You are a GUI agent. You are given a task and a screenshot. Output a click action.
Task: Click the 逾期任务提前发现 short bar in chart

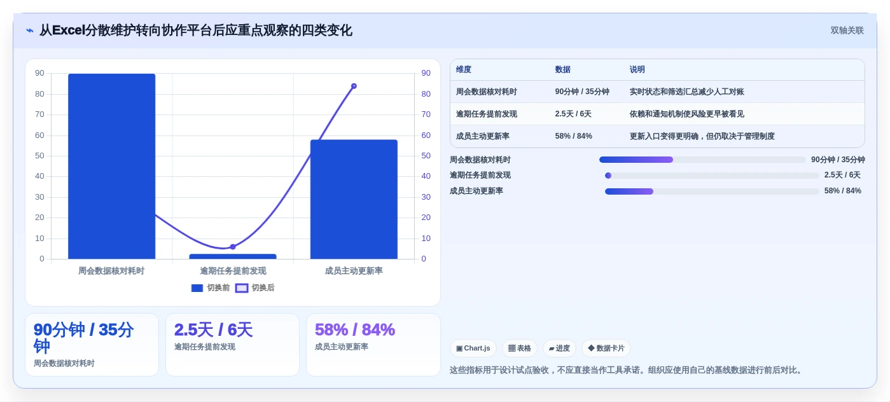(x=233, y=256)
